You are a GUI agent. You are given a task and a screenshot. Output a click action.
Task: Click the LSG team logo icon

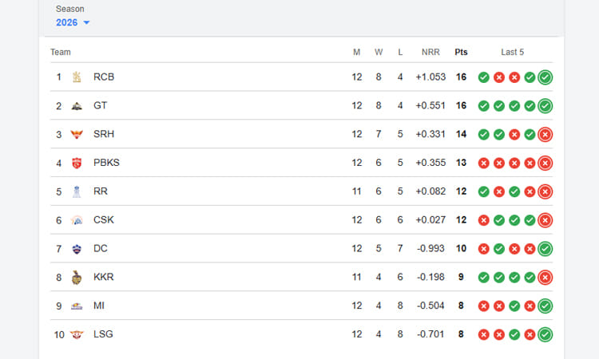coord(77,334)
